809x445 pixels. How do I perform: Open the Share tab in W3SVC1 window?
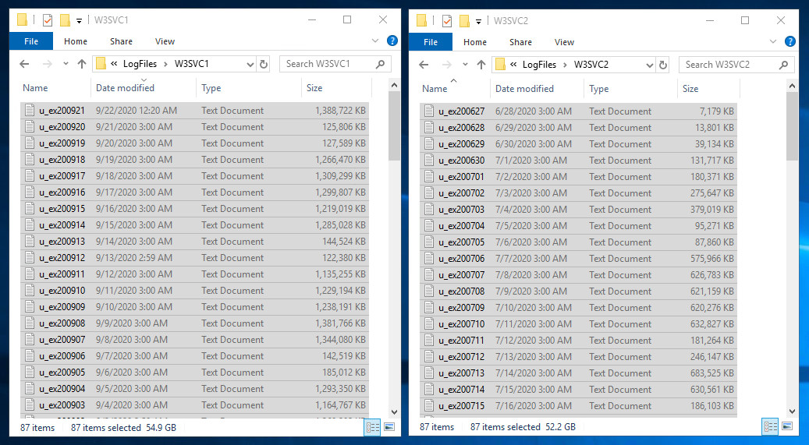coord(121,41)
